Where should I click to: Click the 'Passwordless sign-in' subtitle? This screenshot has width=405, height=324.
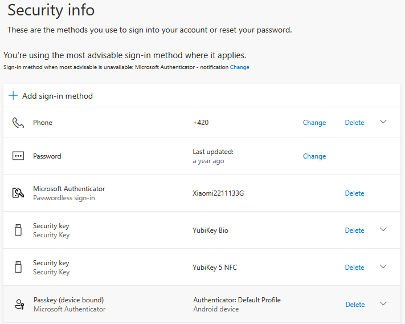coord(64,198)
